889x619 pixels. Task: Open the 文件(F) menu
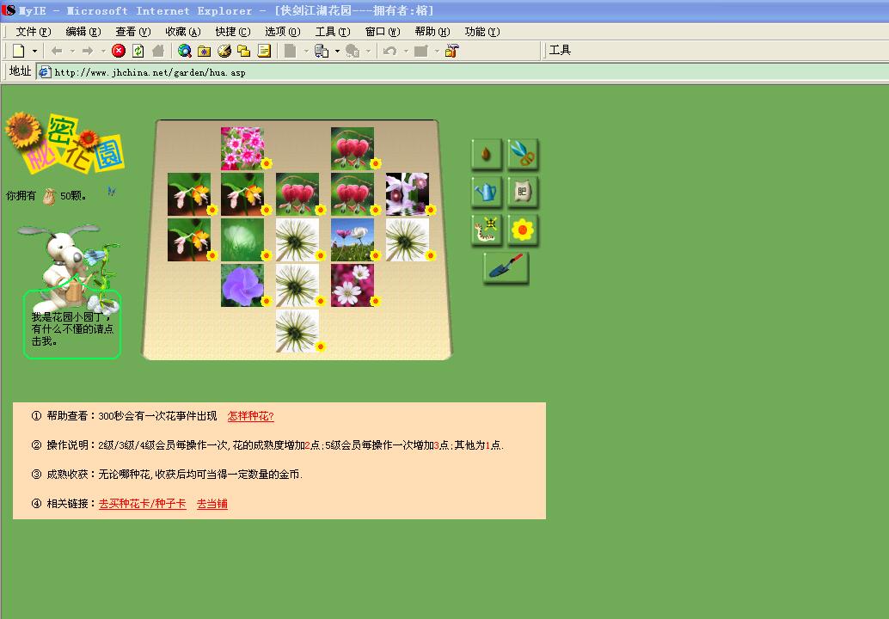33,32
